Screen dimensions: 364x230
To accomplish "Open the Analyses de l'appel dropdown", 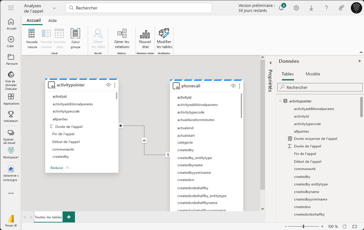I will tap(54, 8).
